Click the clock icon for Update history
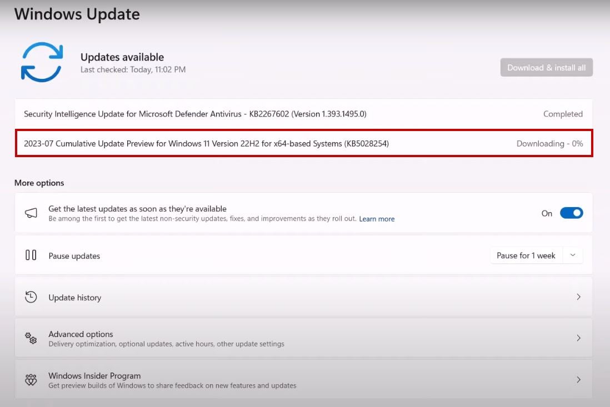The image size is (610, 407). [x=30, y=297]
